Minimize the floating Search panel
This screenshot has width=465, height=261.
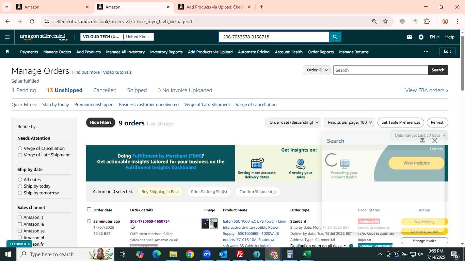pyautogui.click(x=422, y=140)
